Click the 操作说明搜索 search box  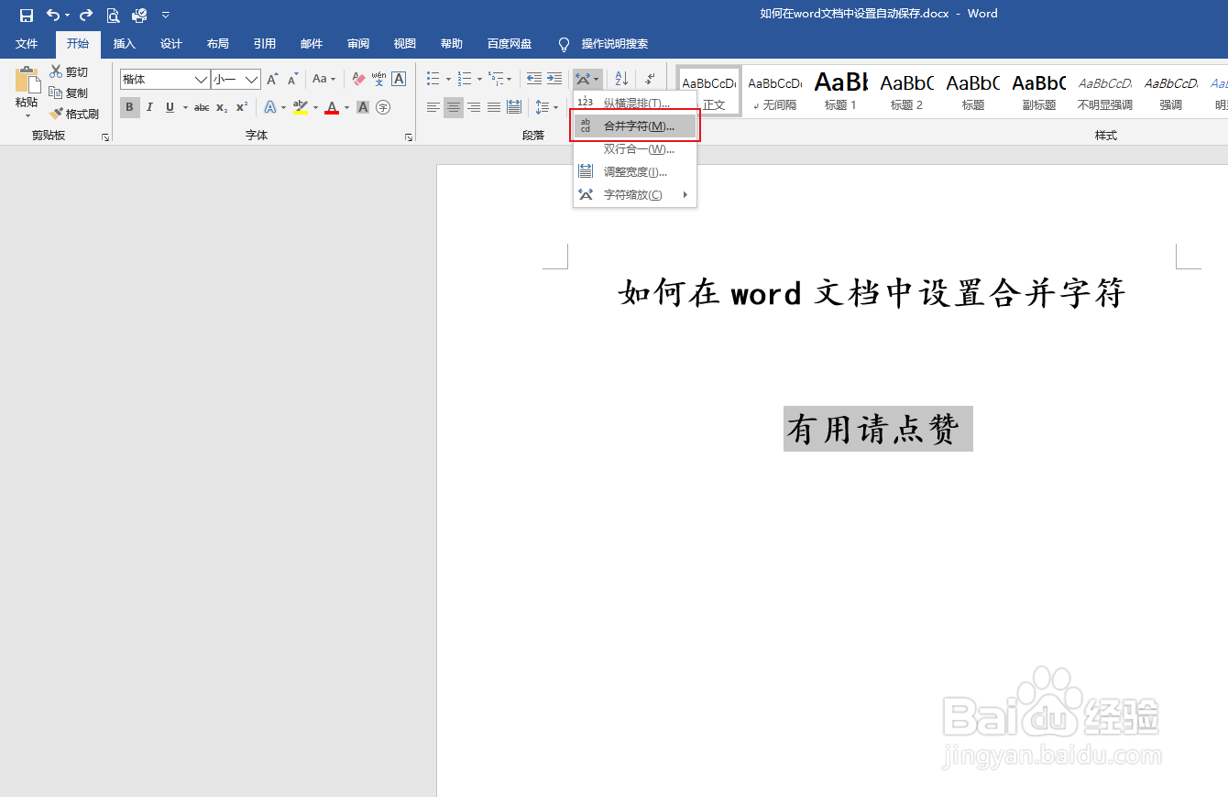[x=615, y=44]
